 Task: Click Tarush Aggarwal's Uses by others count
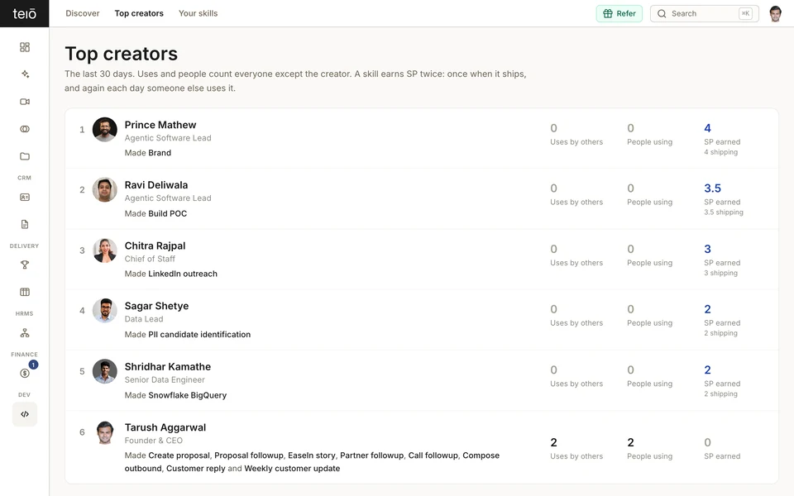pos(553,442)
